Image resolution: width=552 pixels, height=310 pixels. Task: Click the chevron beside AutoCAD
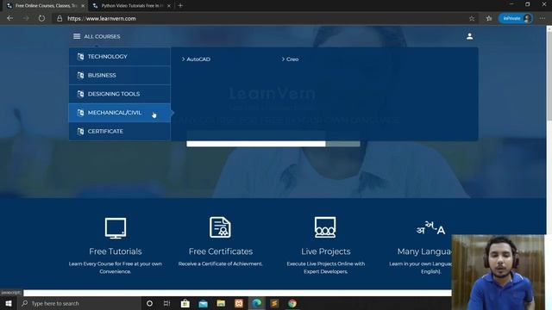pos(183,59)
